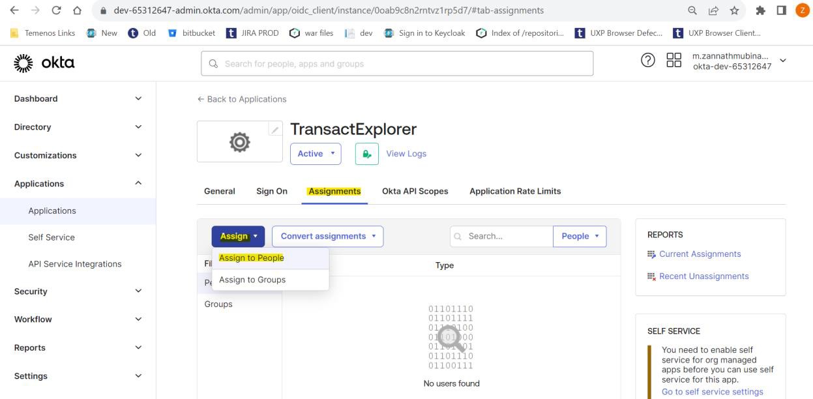Go back to Applications link

(x=242, y=99)
